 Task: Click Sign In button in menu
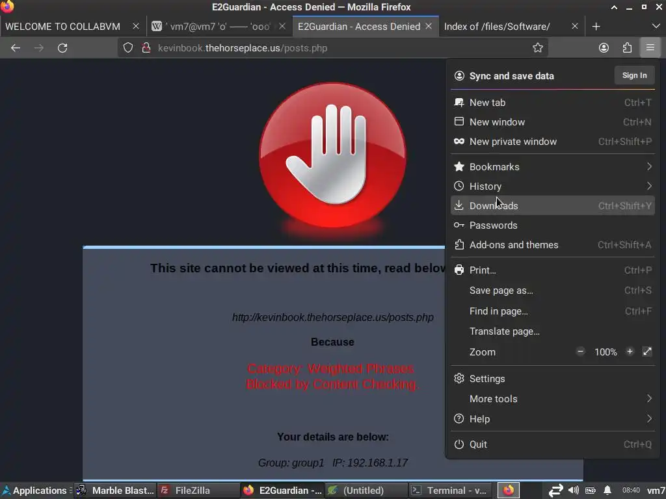(634, 75)
